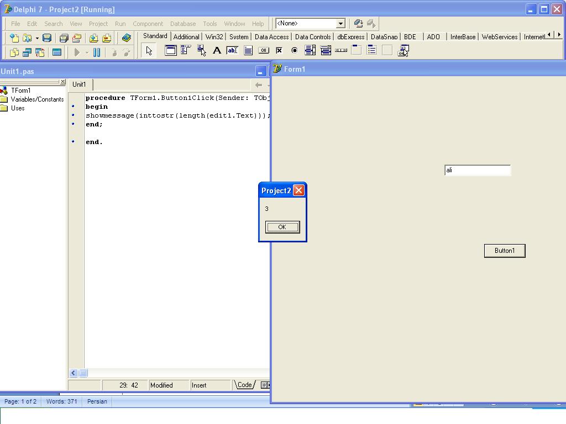
Task: Click the Pause program toolbar icon
Action: (97, 52)
